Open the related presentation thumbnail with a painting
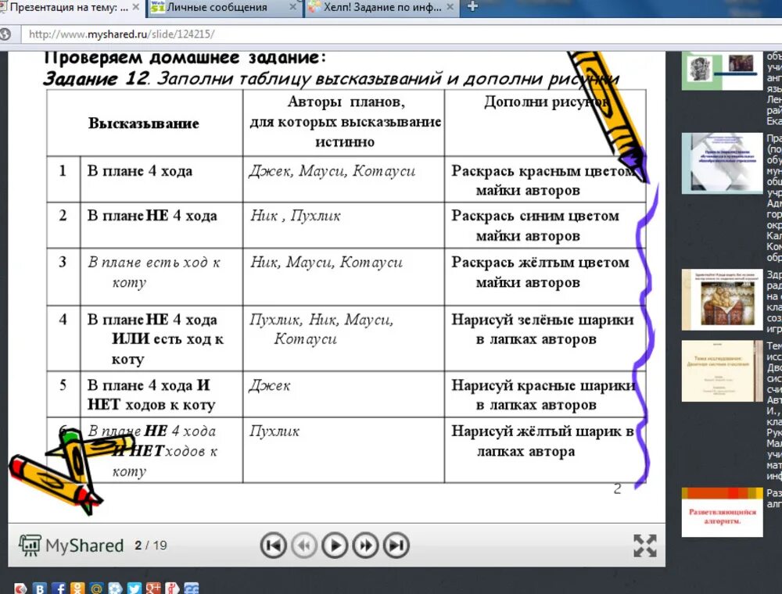 point(722,299)
